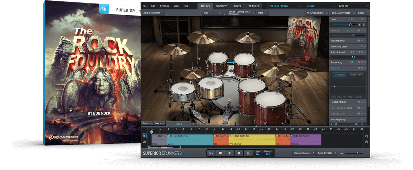Click the Real Time button
Screen dimensions: 413x170
coord(356,74)
